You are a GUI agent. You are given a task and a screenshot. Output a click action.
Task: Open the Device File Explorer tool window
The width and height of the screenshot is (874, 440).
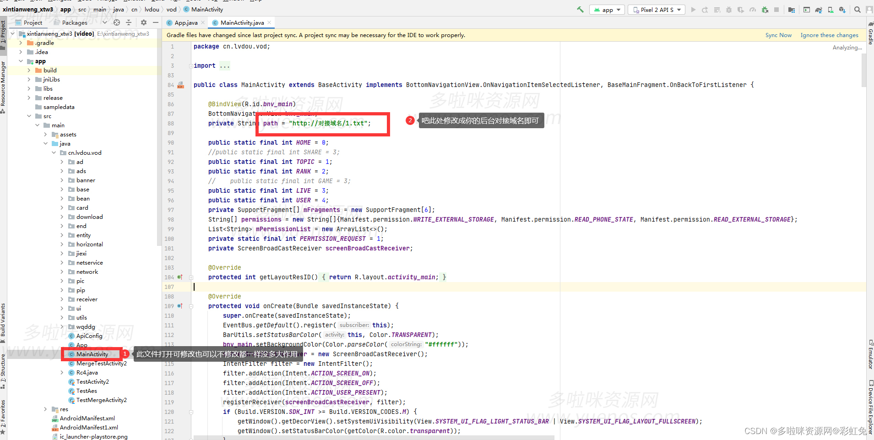tap(870, 407)
